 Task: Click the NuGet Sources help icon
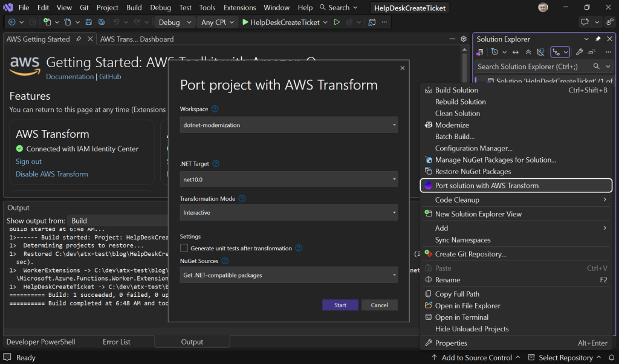[225, 261]
